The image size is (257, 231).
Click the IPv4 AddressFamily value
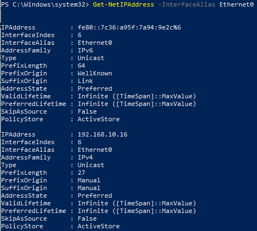[x=85, y=157]
